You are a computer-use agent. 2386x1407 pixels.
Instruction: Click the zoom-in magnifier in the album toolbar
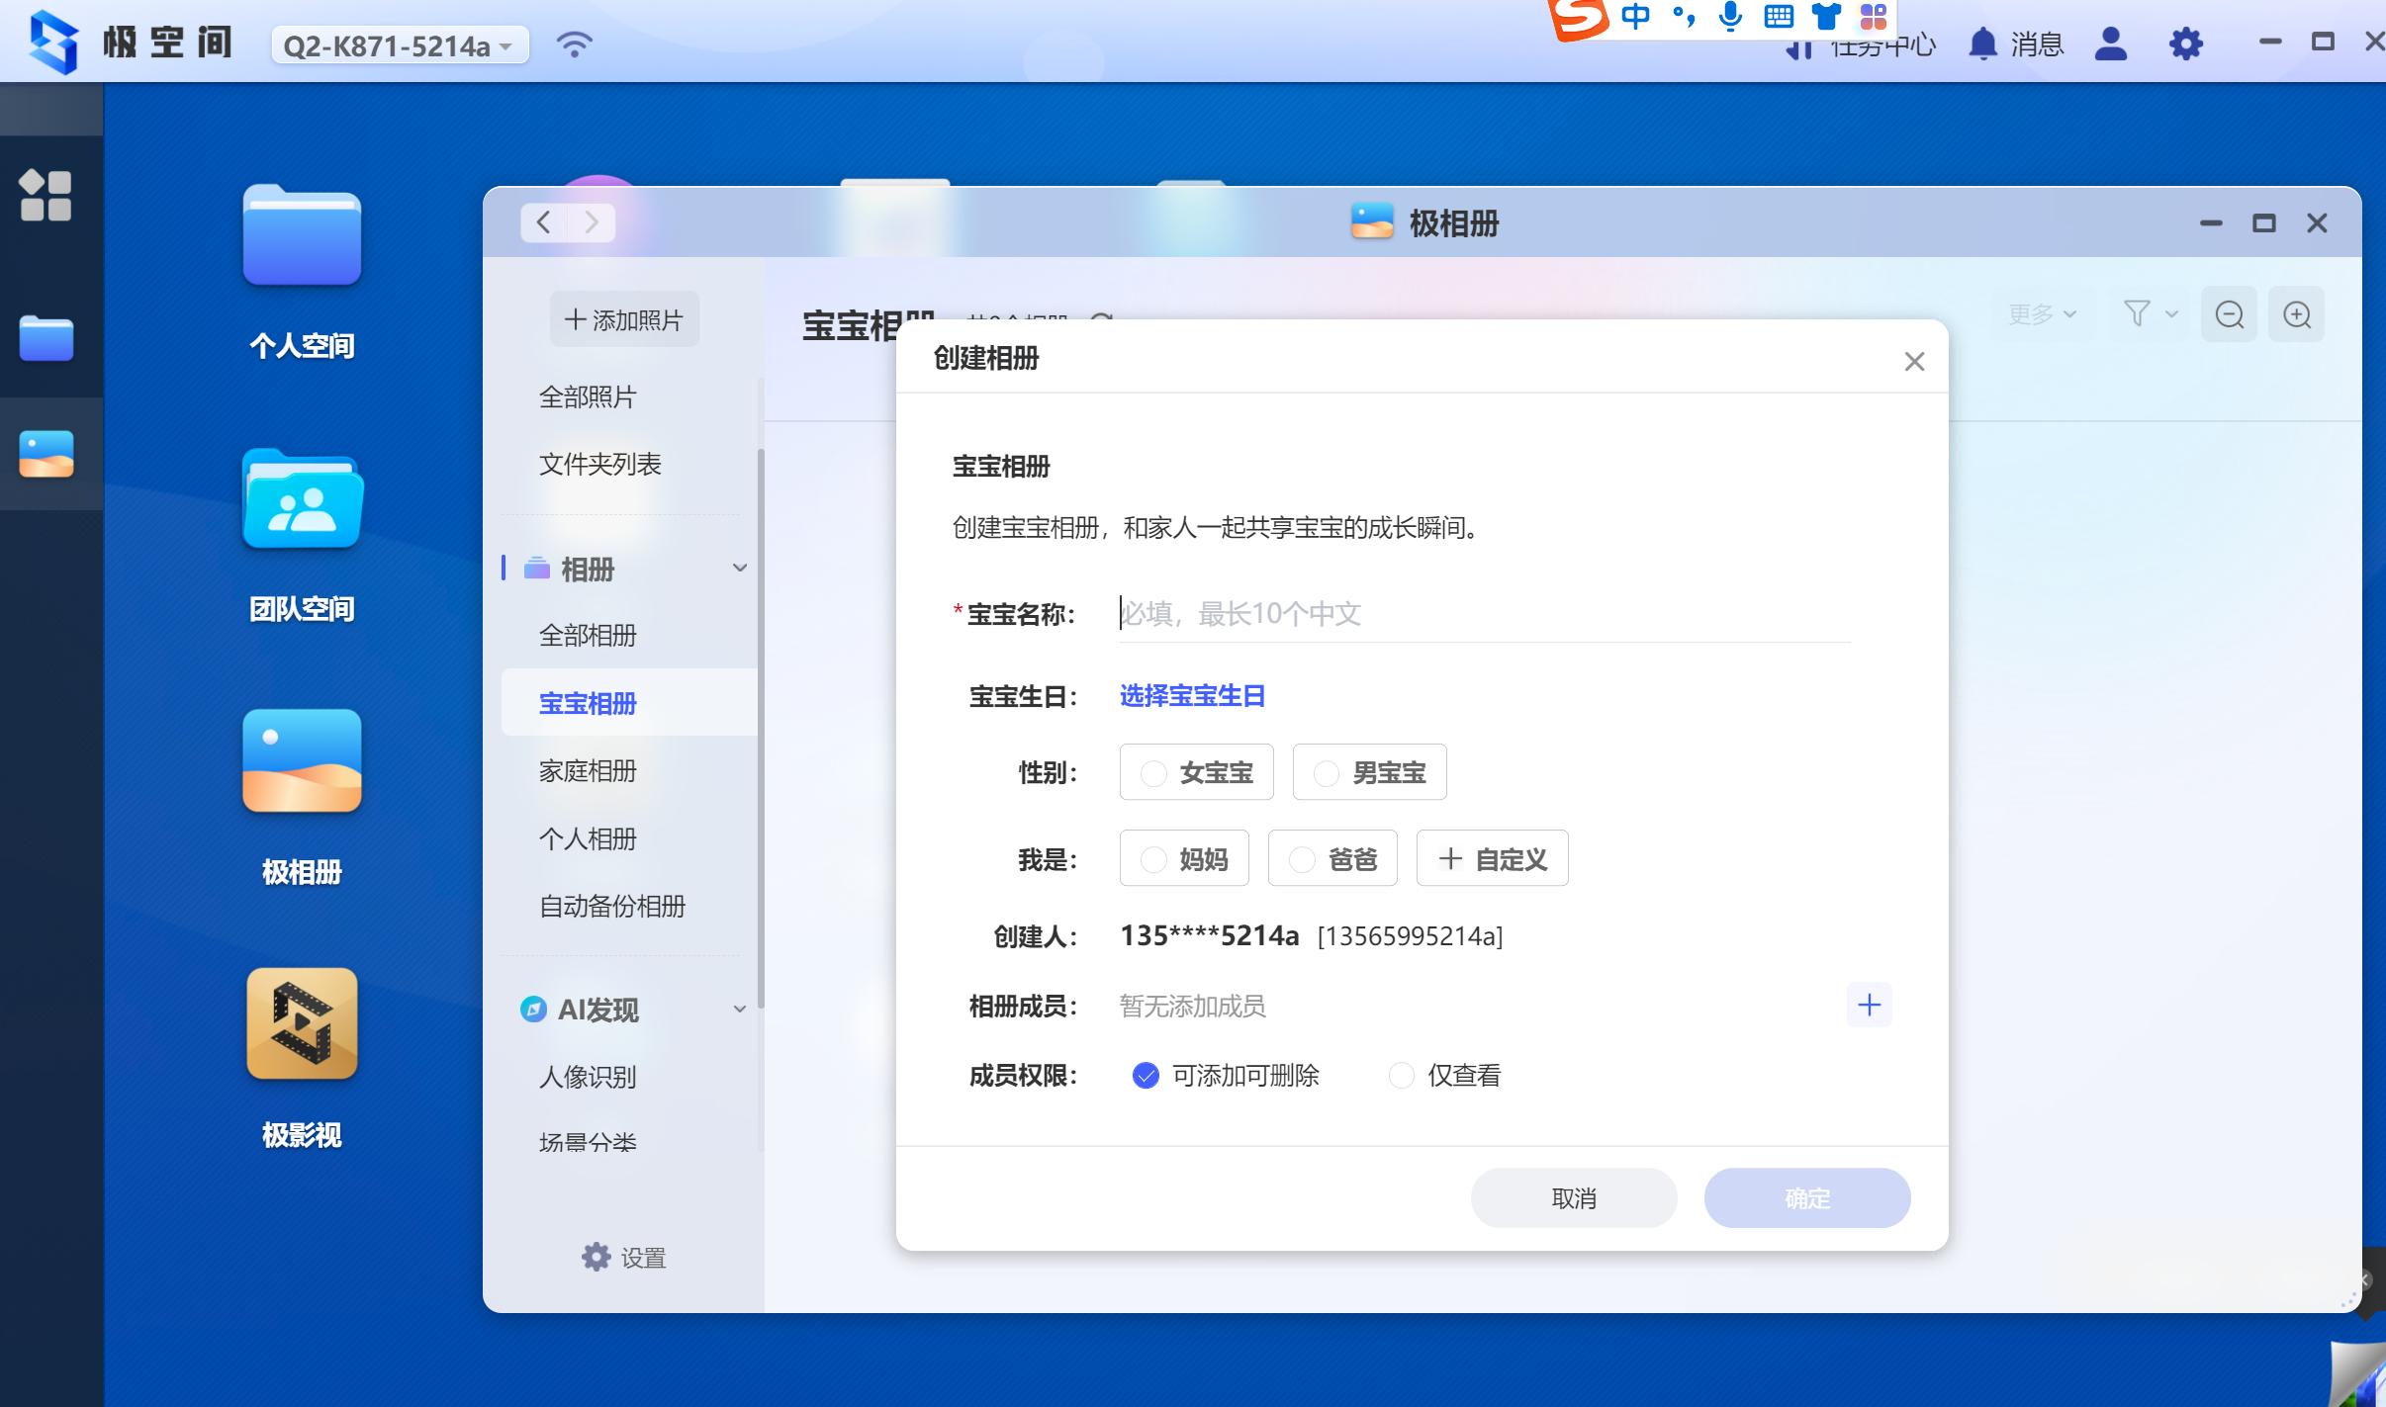pyautogui.click(x=2297, y=313)
